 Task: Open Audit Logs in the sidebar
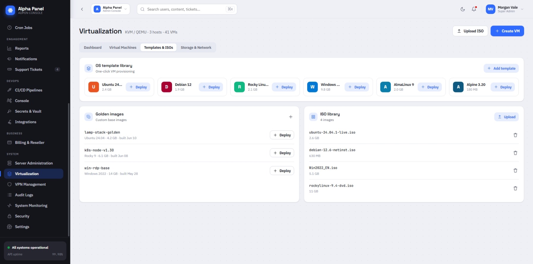[34, 195]
